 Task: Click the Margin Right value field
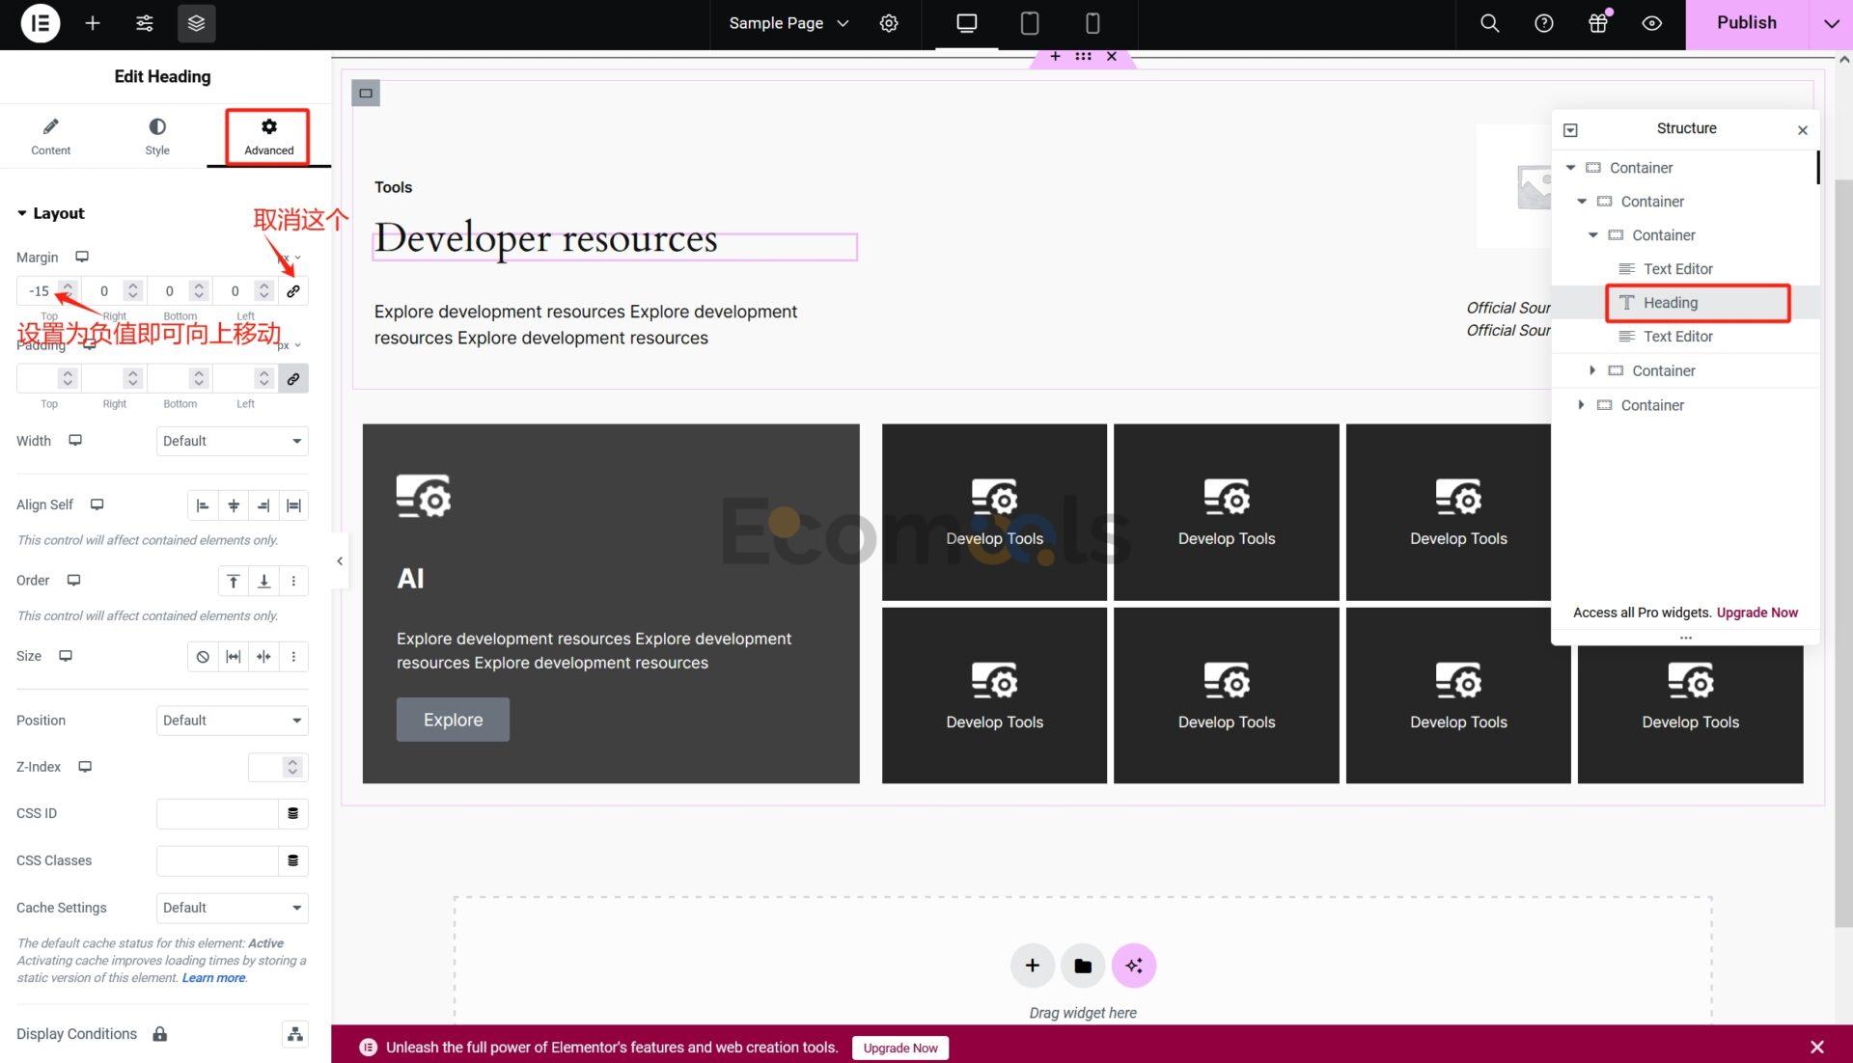[x=104, y=290]
